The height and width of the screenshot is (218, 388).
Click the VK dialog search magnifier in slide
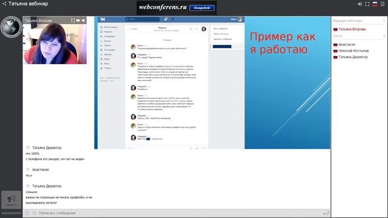[x=191, y=29]
